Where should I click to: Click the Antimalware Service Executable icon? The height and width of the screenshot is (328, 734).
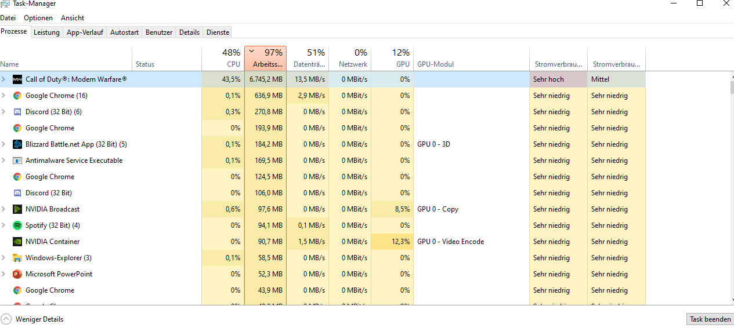[x=17, y=161]
